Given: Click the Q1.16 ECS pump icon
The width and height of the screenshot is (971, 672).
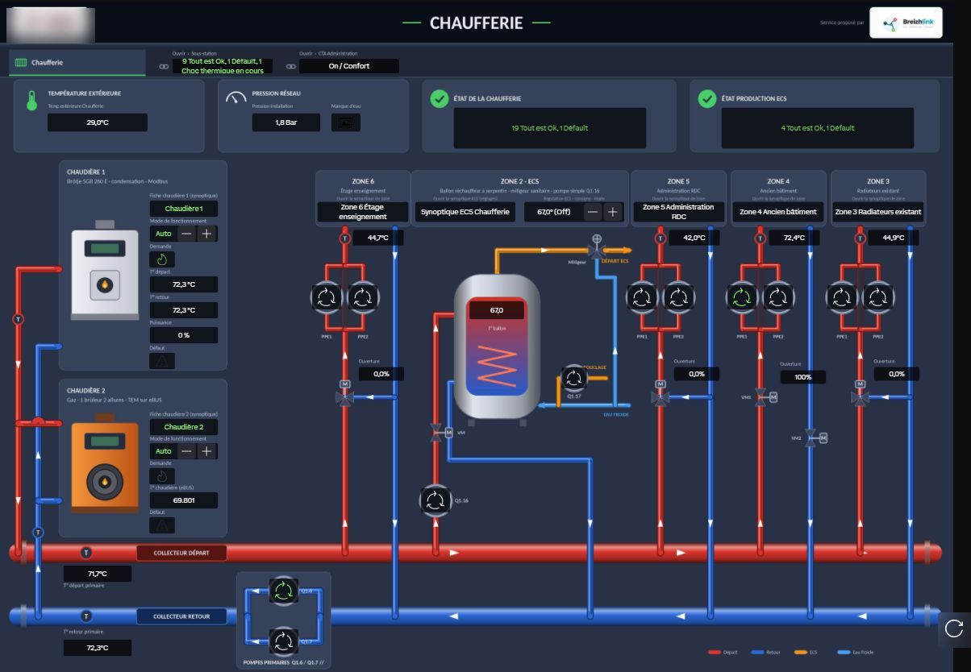Looking at the screenshot, I should pyautogui.click(x=435, y=500).
